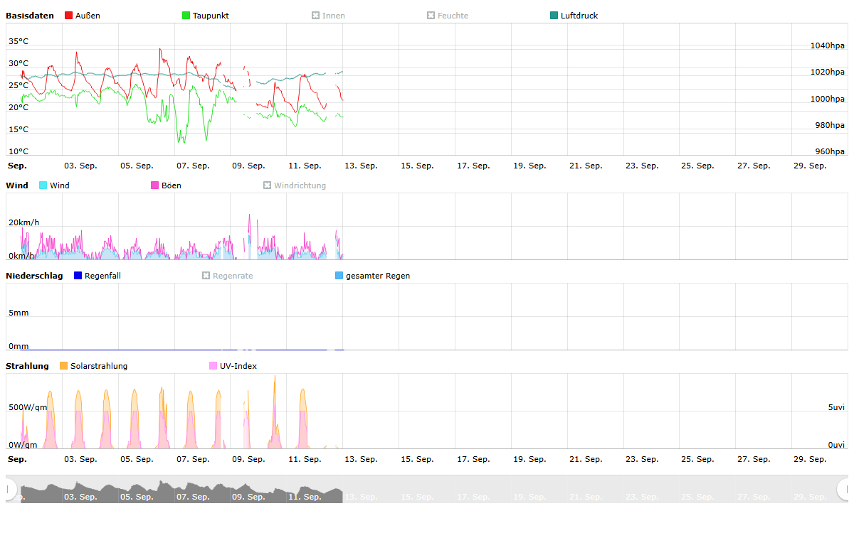
Task: Click the 10°C axis label
Action: click(19, 151)
